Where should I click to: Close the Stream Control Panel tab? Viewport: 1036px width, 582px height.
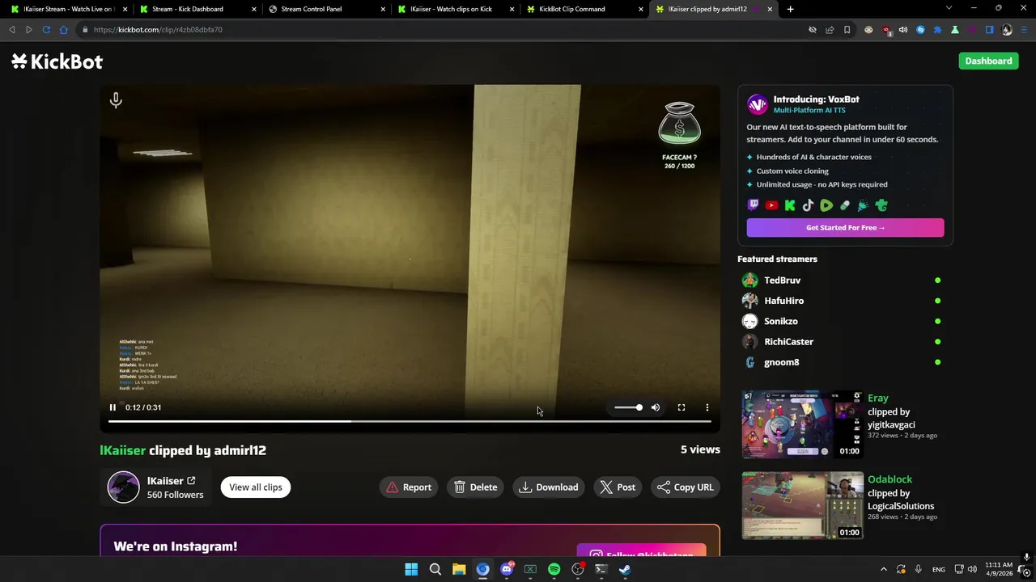pyautogui.click(x=383, y=9)
